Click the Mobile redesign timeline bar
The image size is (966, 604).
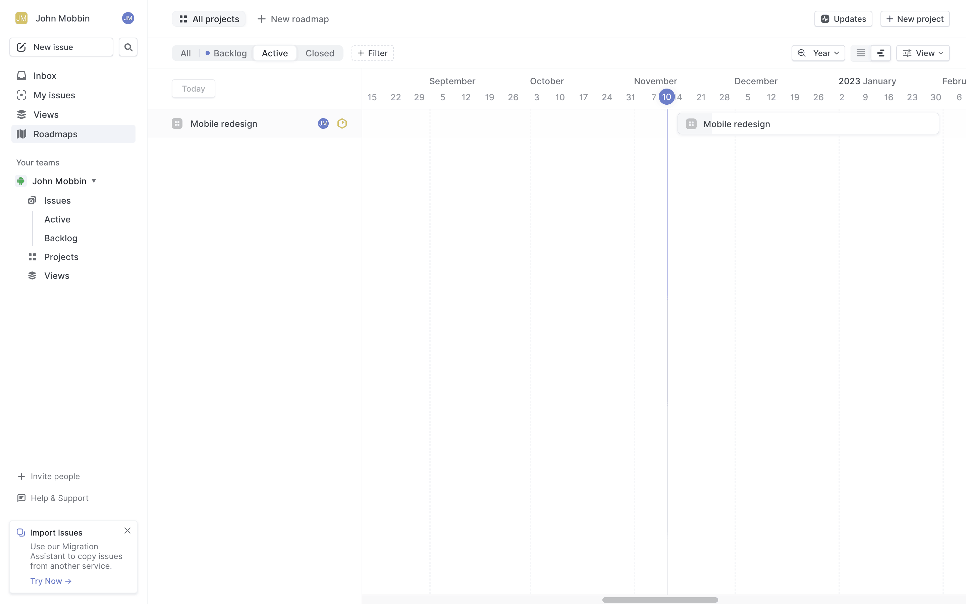click(x=808, y=124)
